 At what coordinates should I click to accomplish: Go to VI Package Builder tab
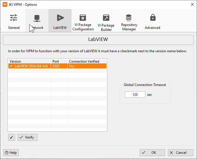(x=106, y=20)
